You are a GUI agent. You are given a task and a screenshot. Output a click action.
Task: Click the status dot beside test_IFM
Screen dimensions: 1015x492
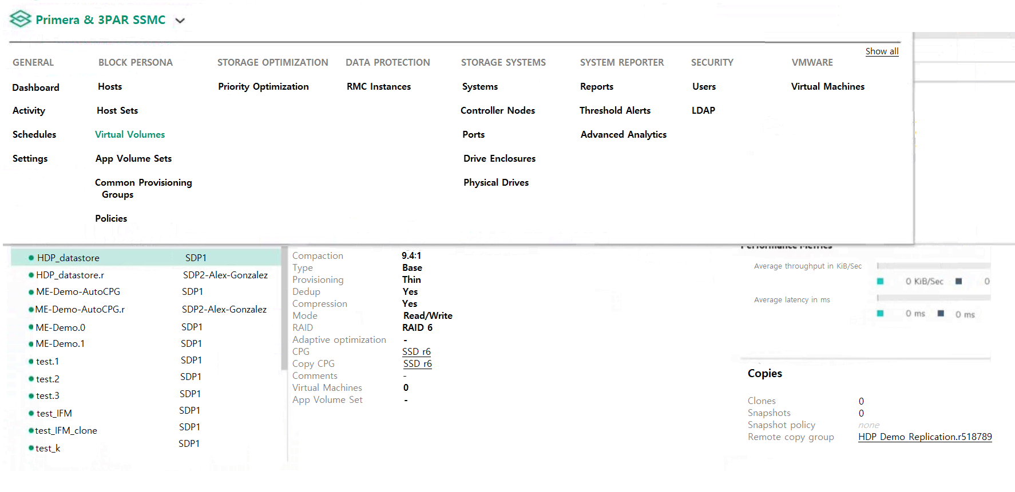[x=31, y=413]
